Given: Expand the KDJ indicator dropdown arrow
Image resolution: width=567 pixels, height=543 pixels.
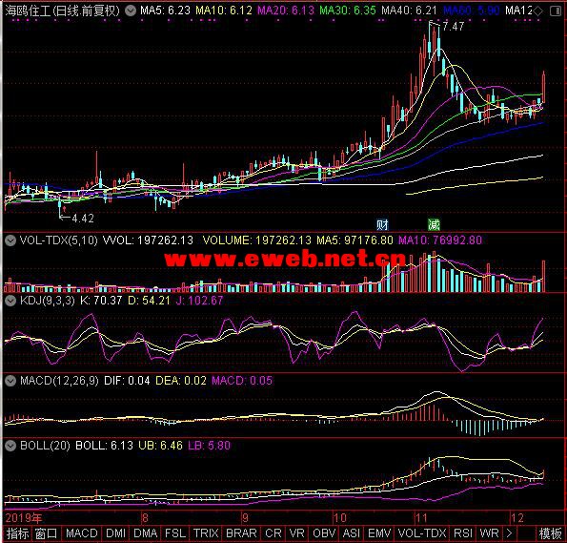Looking at the screenshot, I should (x=10, y=301).
